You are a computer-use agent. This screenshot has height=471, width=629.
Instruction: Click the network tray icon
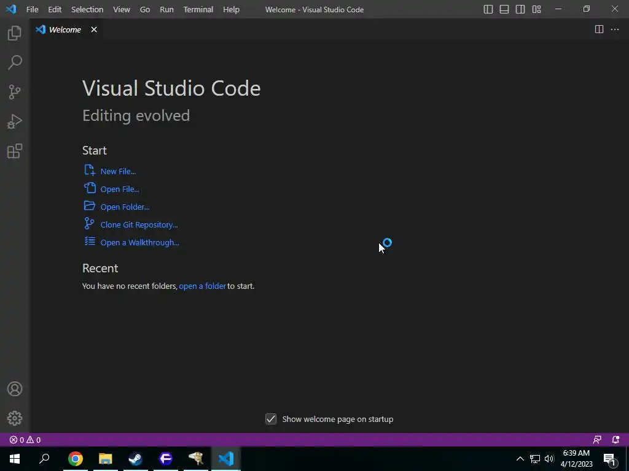[x=535, y=459]
